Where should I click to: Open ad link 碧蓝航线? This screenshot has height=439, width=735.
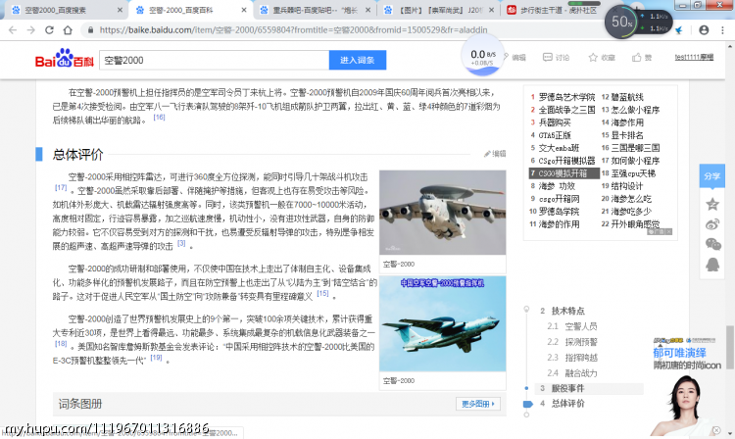coord(627,97)
